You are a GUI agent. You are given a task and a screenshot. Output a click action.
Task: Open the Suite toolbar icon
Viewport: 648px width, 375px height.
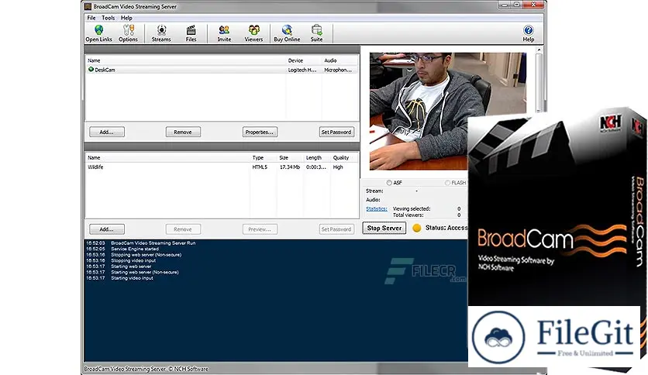[316, 33]
